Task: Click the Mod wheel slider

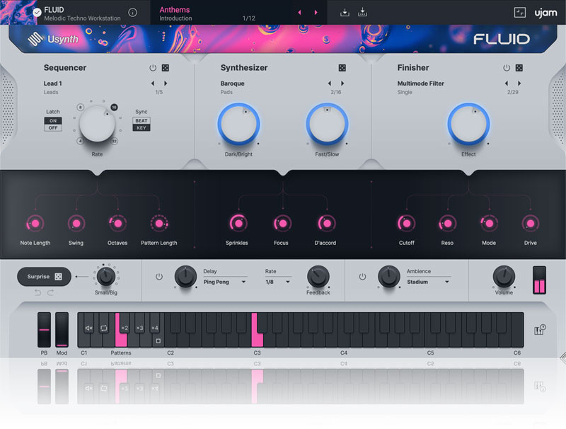Action: (x=62, y=330)
